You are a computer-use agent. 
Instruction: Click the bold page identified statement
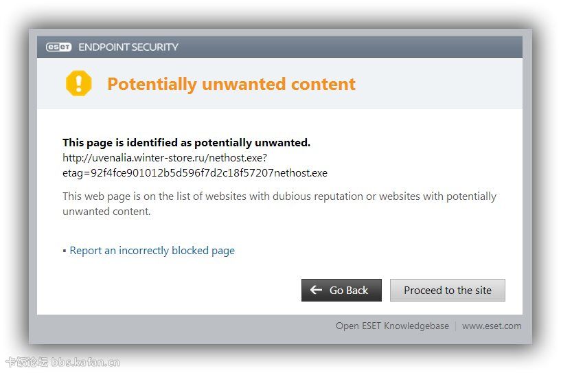[x=186, y=143]
